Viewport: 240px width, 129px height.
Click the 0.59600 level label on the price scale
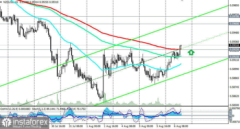pyautogui.click(x=234, y=24)
